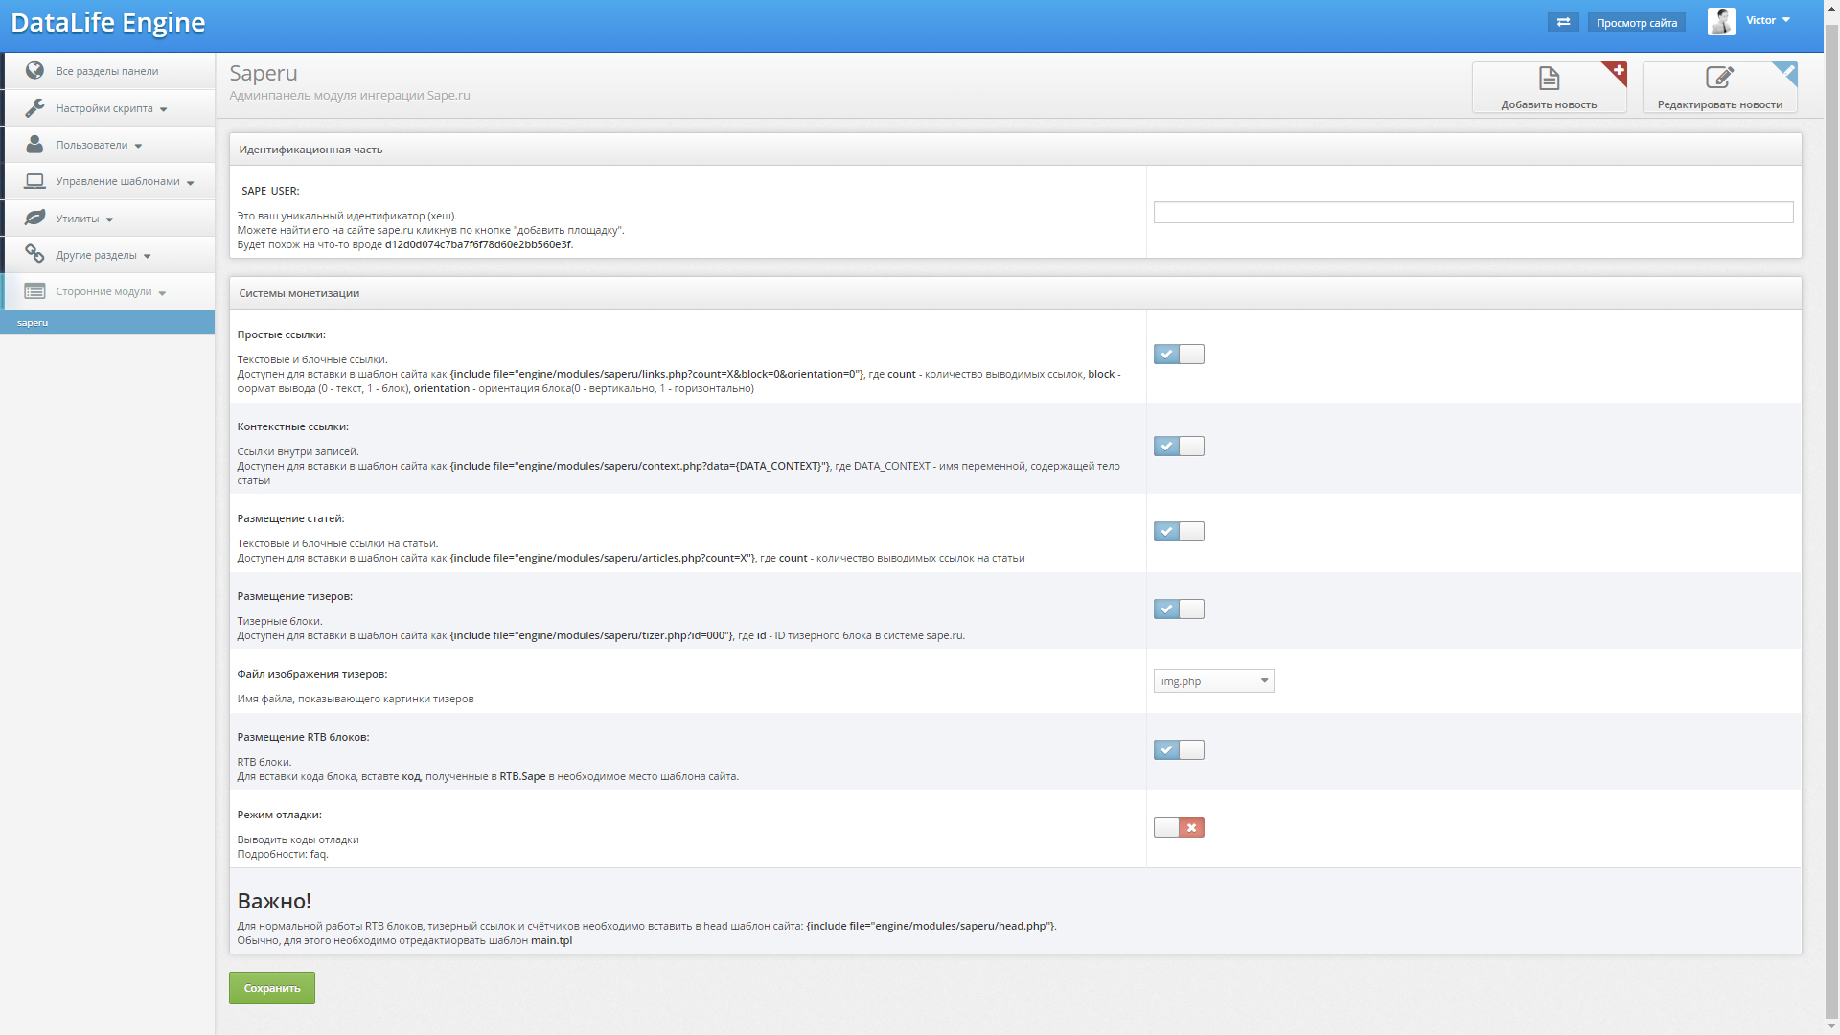Click the Add news document icon
Image resolution: width=1840 pixels, height=1035 pixels.
(1549, 79)
